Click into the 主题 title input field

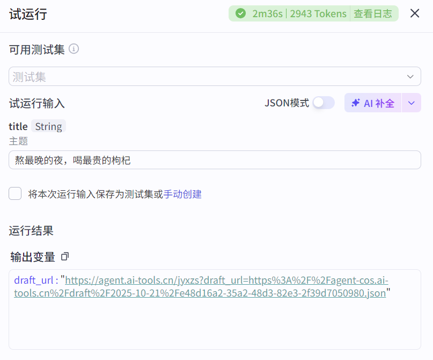click(215, 160)
